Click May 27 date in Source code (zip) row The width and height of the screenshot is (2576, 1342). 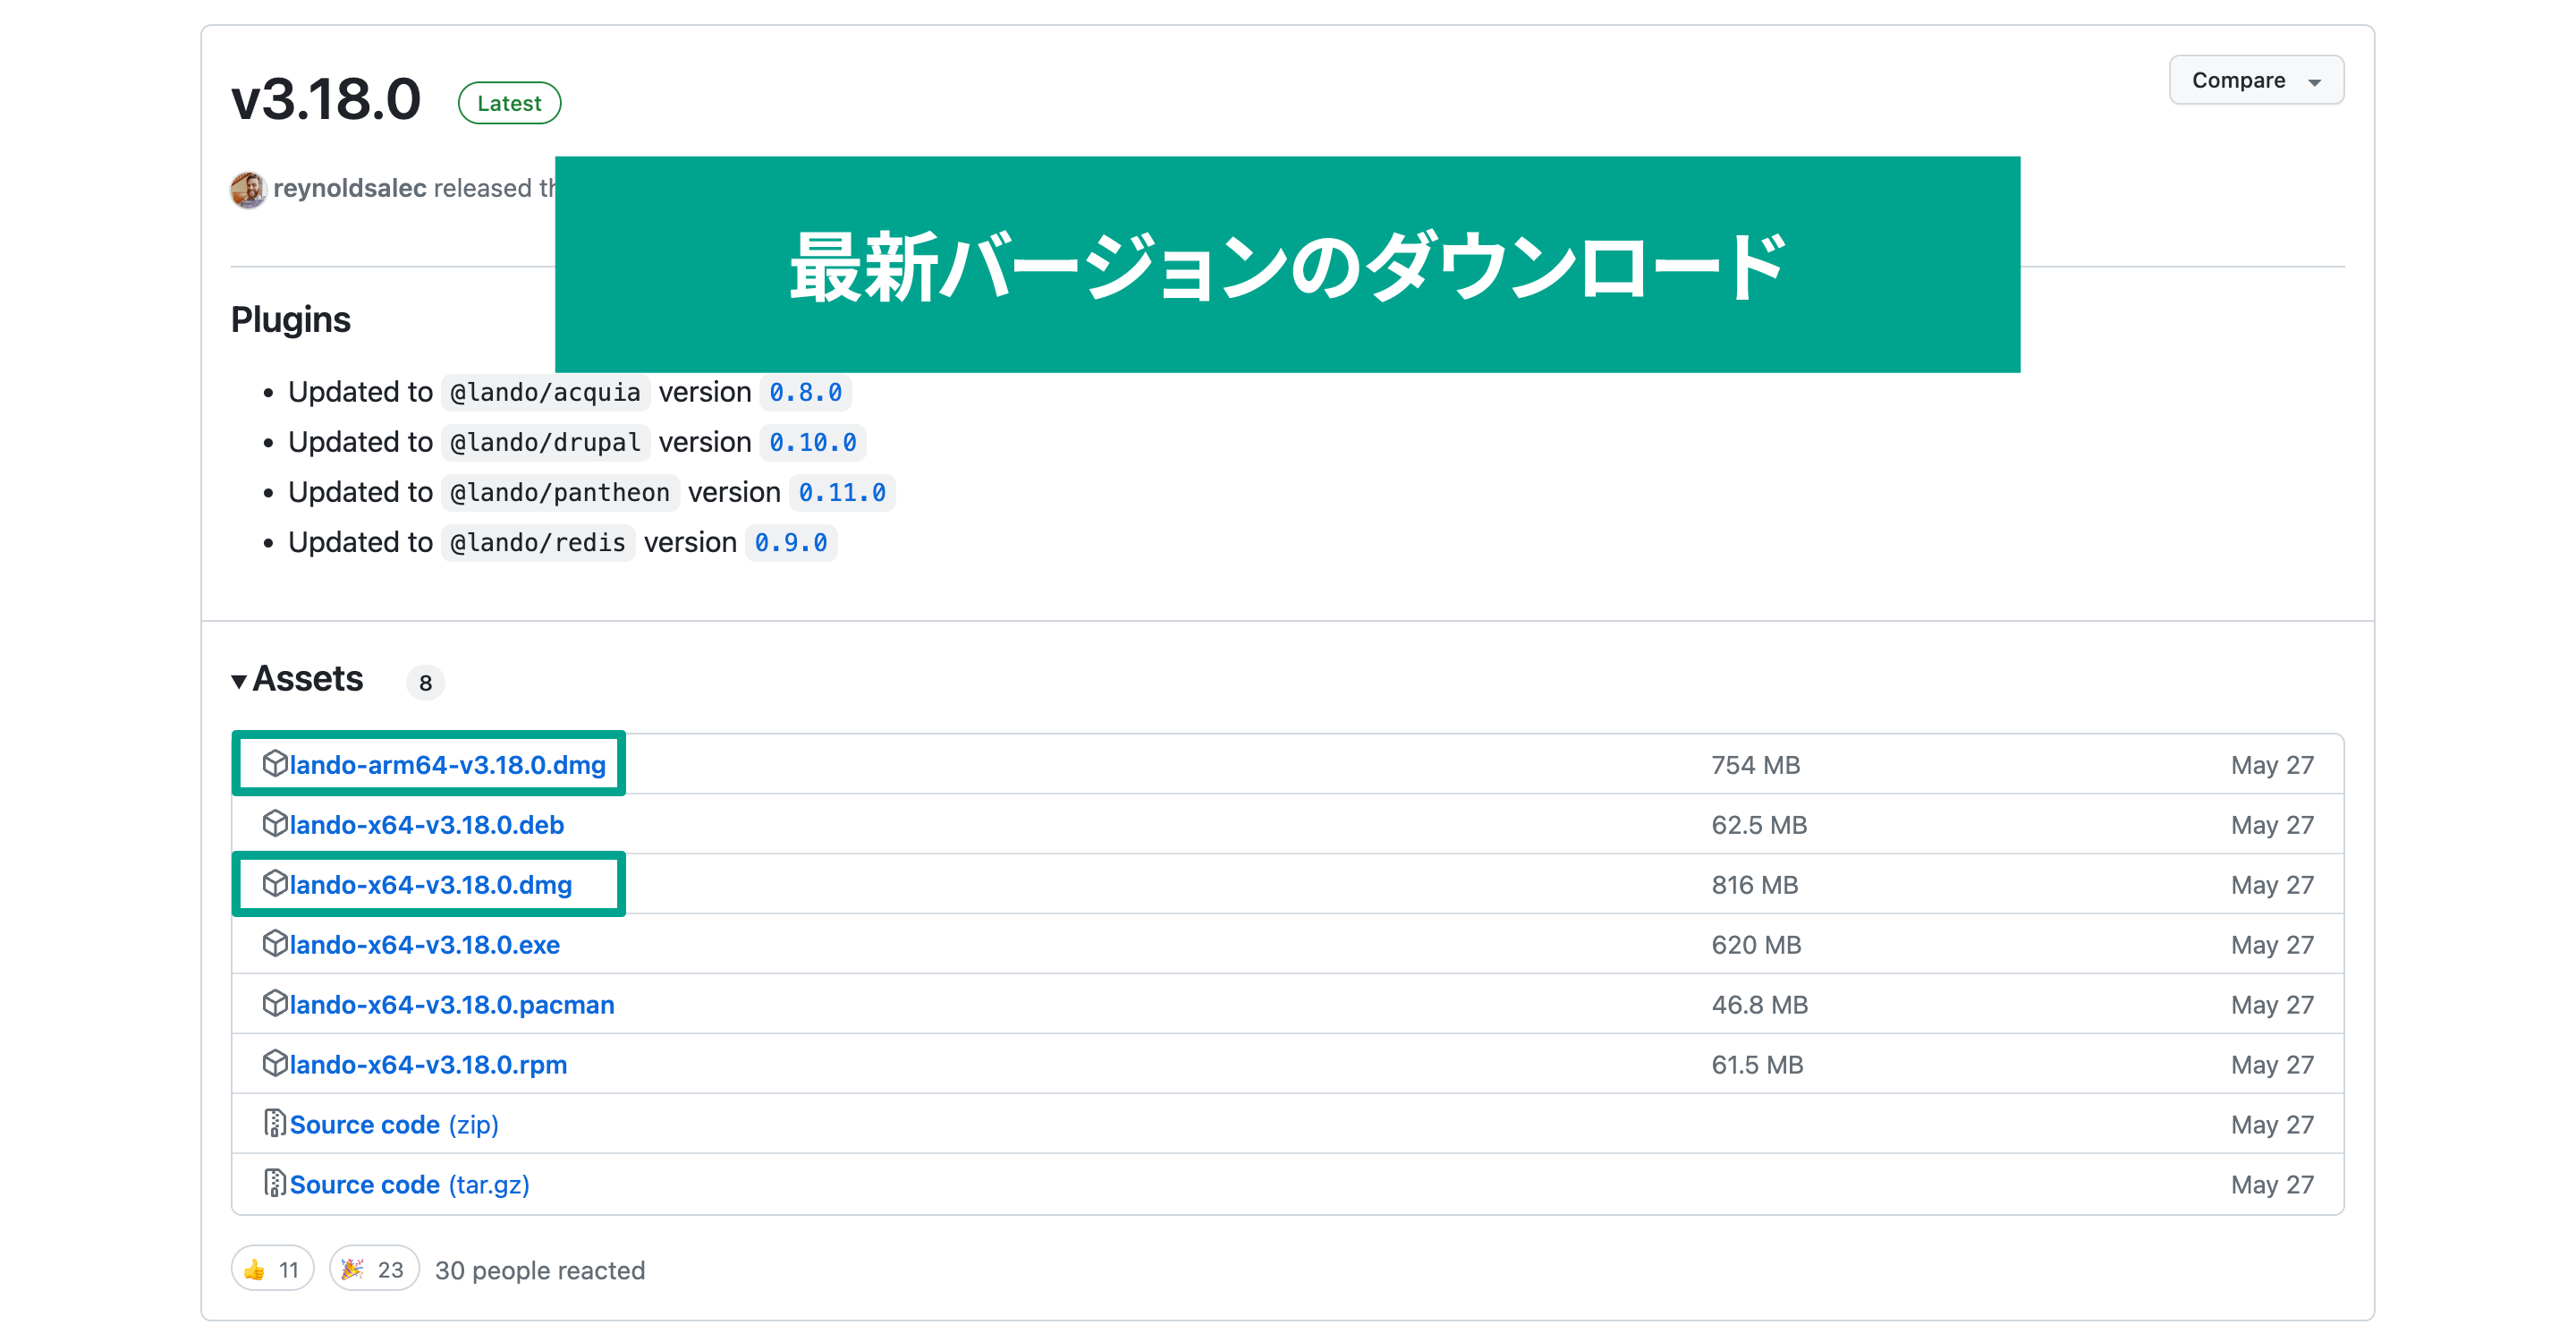pyautogui.click(x=2272, y=1125)
